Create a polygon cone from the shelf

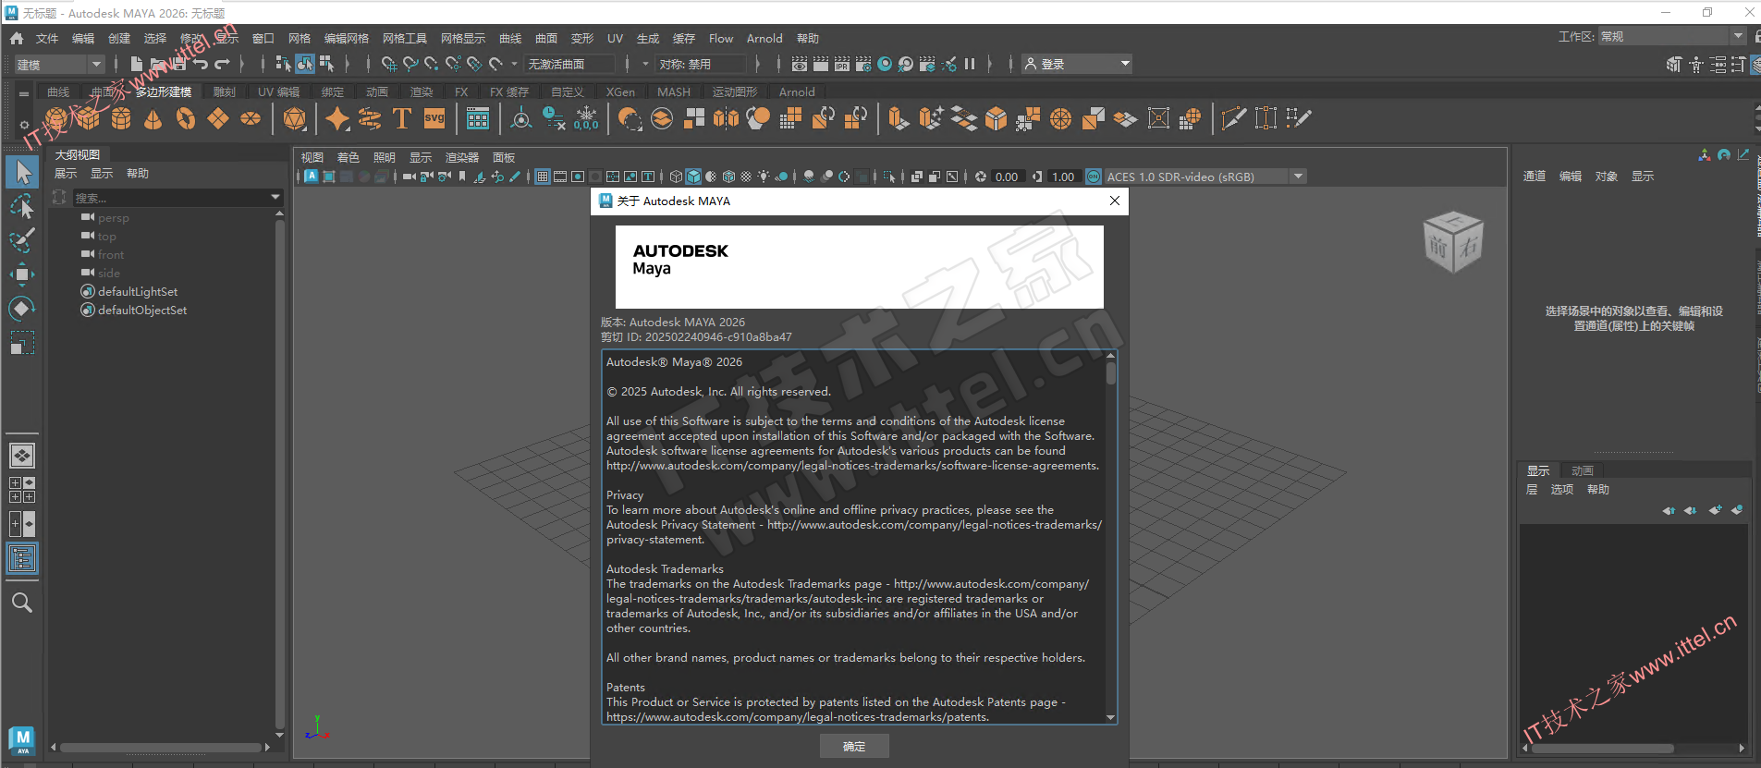pos(153,118)
